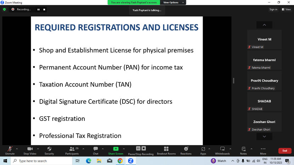Select Vineet M participant tile

pos(264,40)
